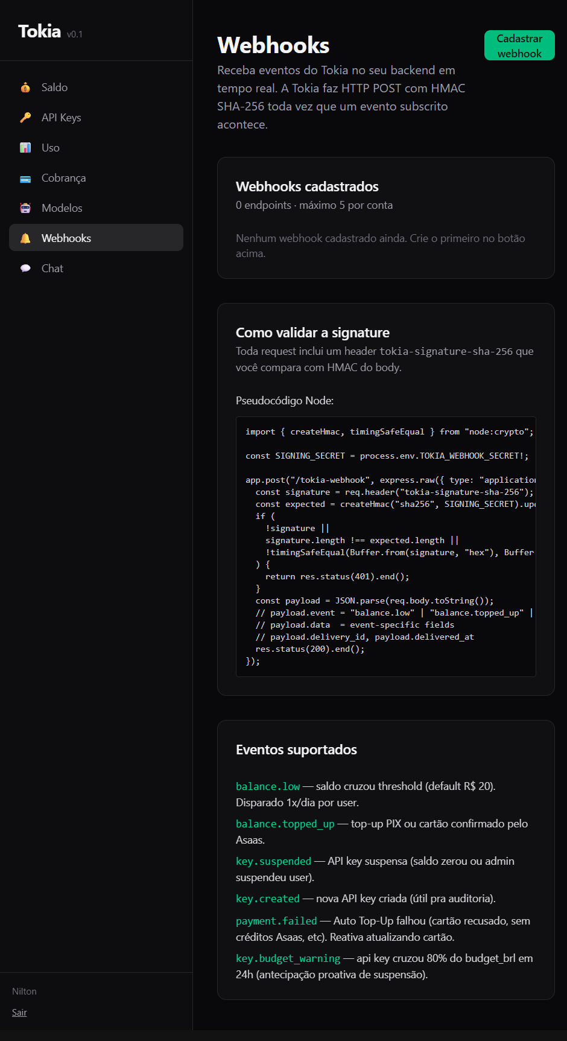Click the Nilton user name

click(x=24, y=992)
